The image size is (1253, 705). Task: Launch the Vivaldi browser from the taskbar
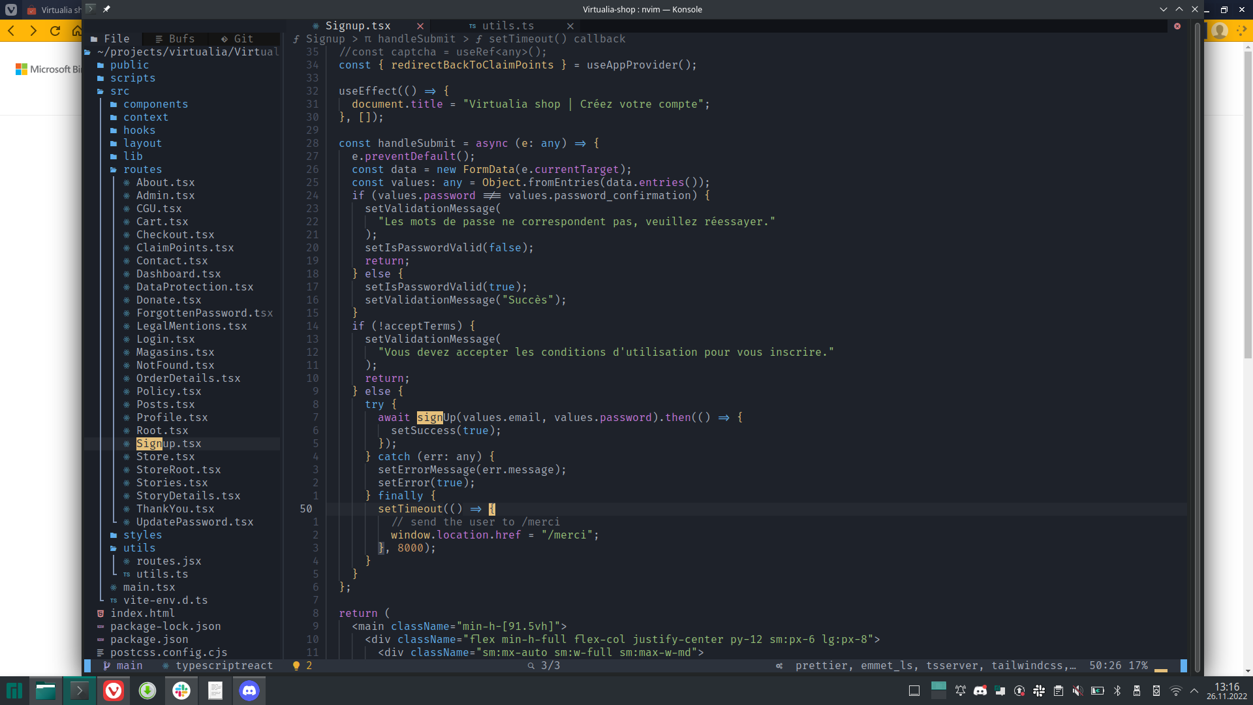[114, 691]
